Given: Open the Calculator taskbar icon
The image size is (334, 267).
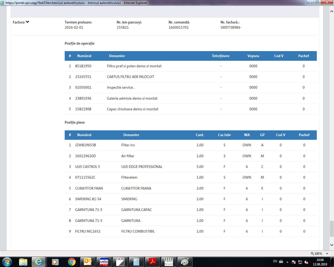Looking at the screenshot, I should [136, 262].
